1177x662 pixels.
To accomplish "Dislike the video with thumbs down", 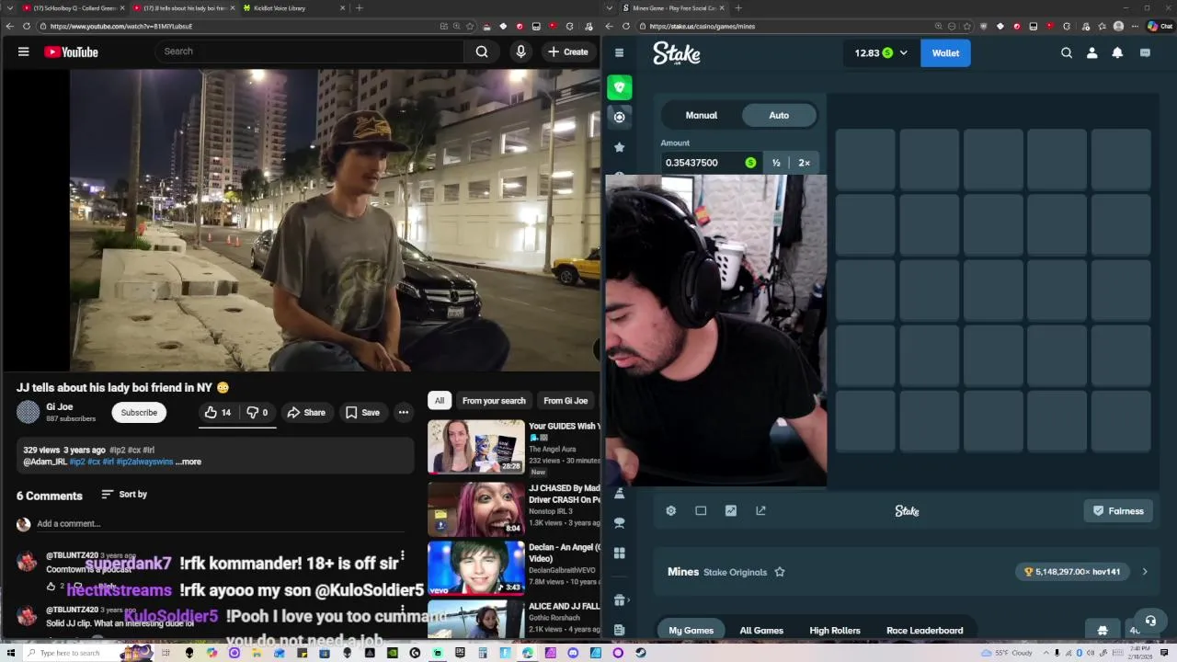I will tap(257, 413).
